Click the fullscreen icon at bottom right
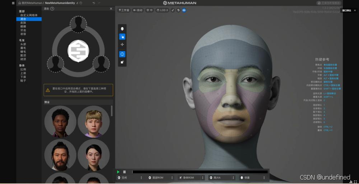This screenshot has height=184, width=359. coord(356,182)
